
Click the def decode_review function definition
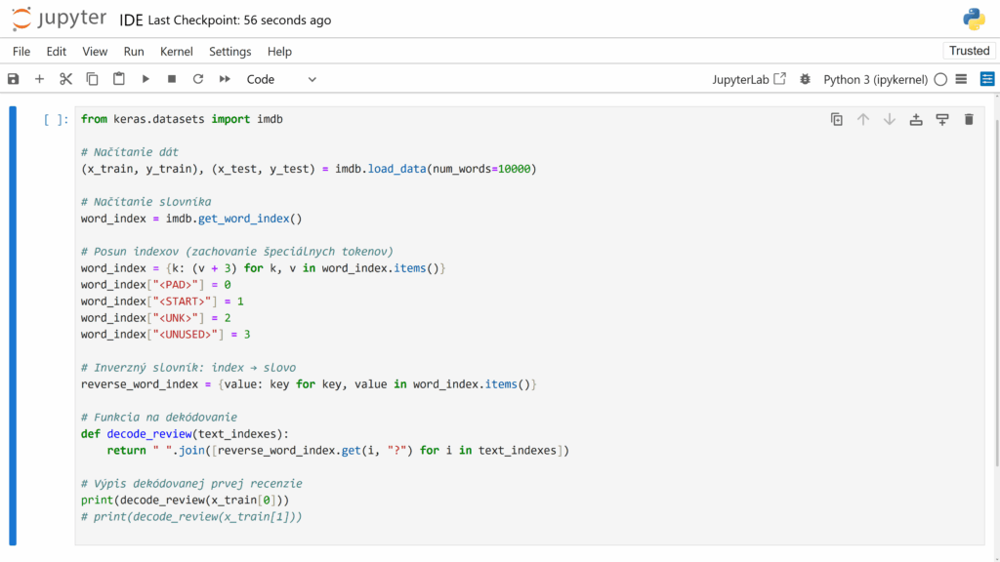click(x=185, y=434)
